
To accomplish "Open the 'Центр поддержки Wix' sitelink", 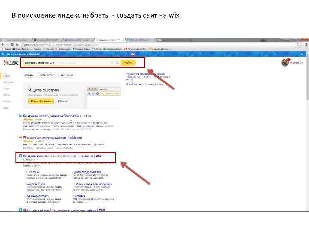I will click(x=87, y=172).
